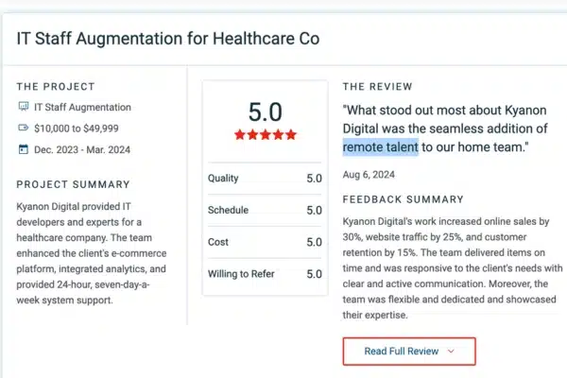
Task: Open the Read Full Review button
Action: (409, 352)
